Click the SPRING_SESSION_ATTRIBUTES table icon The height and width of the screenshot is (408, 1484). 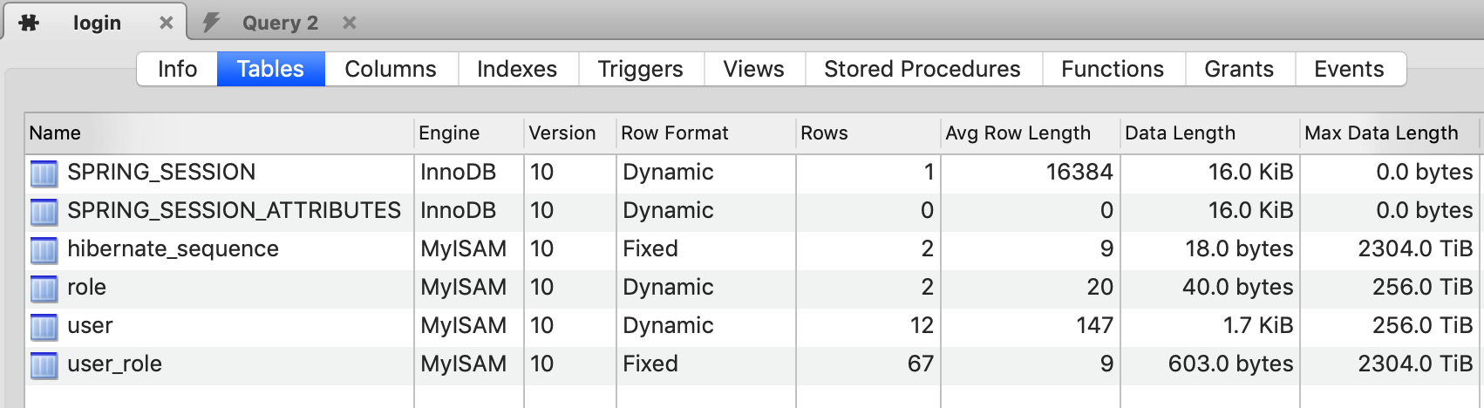pos(44,212)
